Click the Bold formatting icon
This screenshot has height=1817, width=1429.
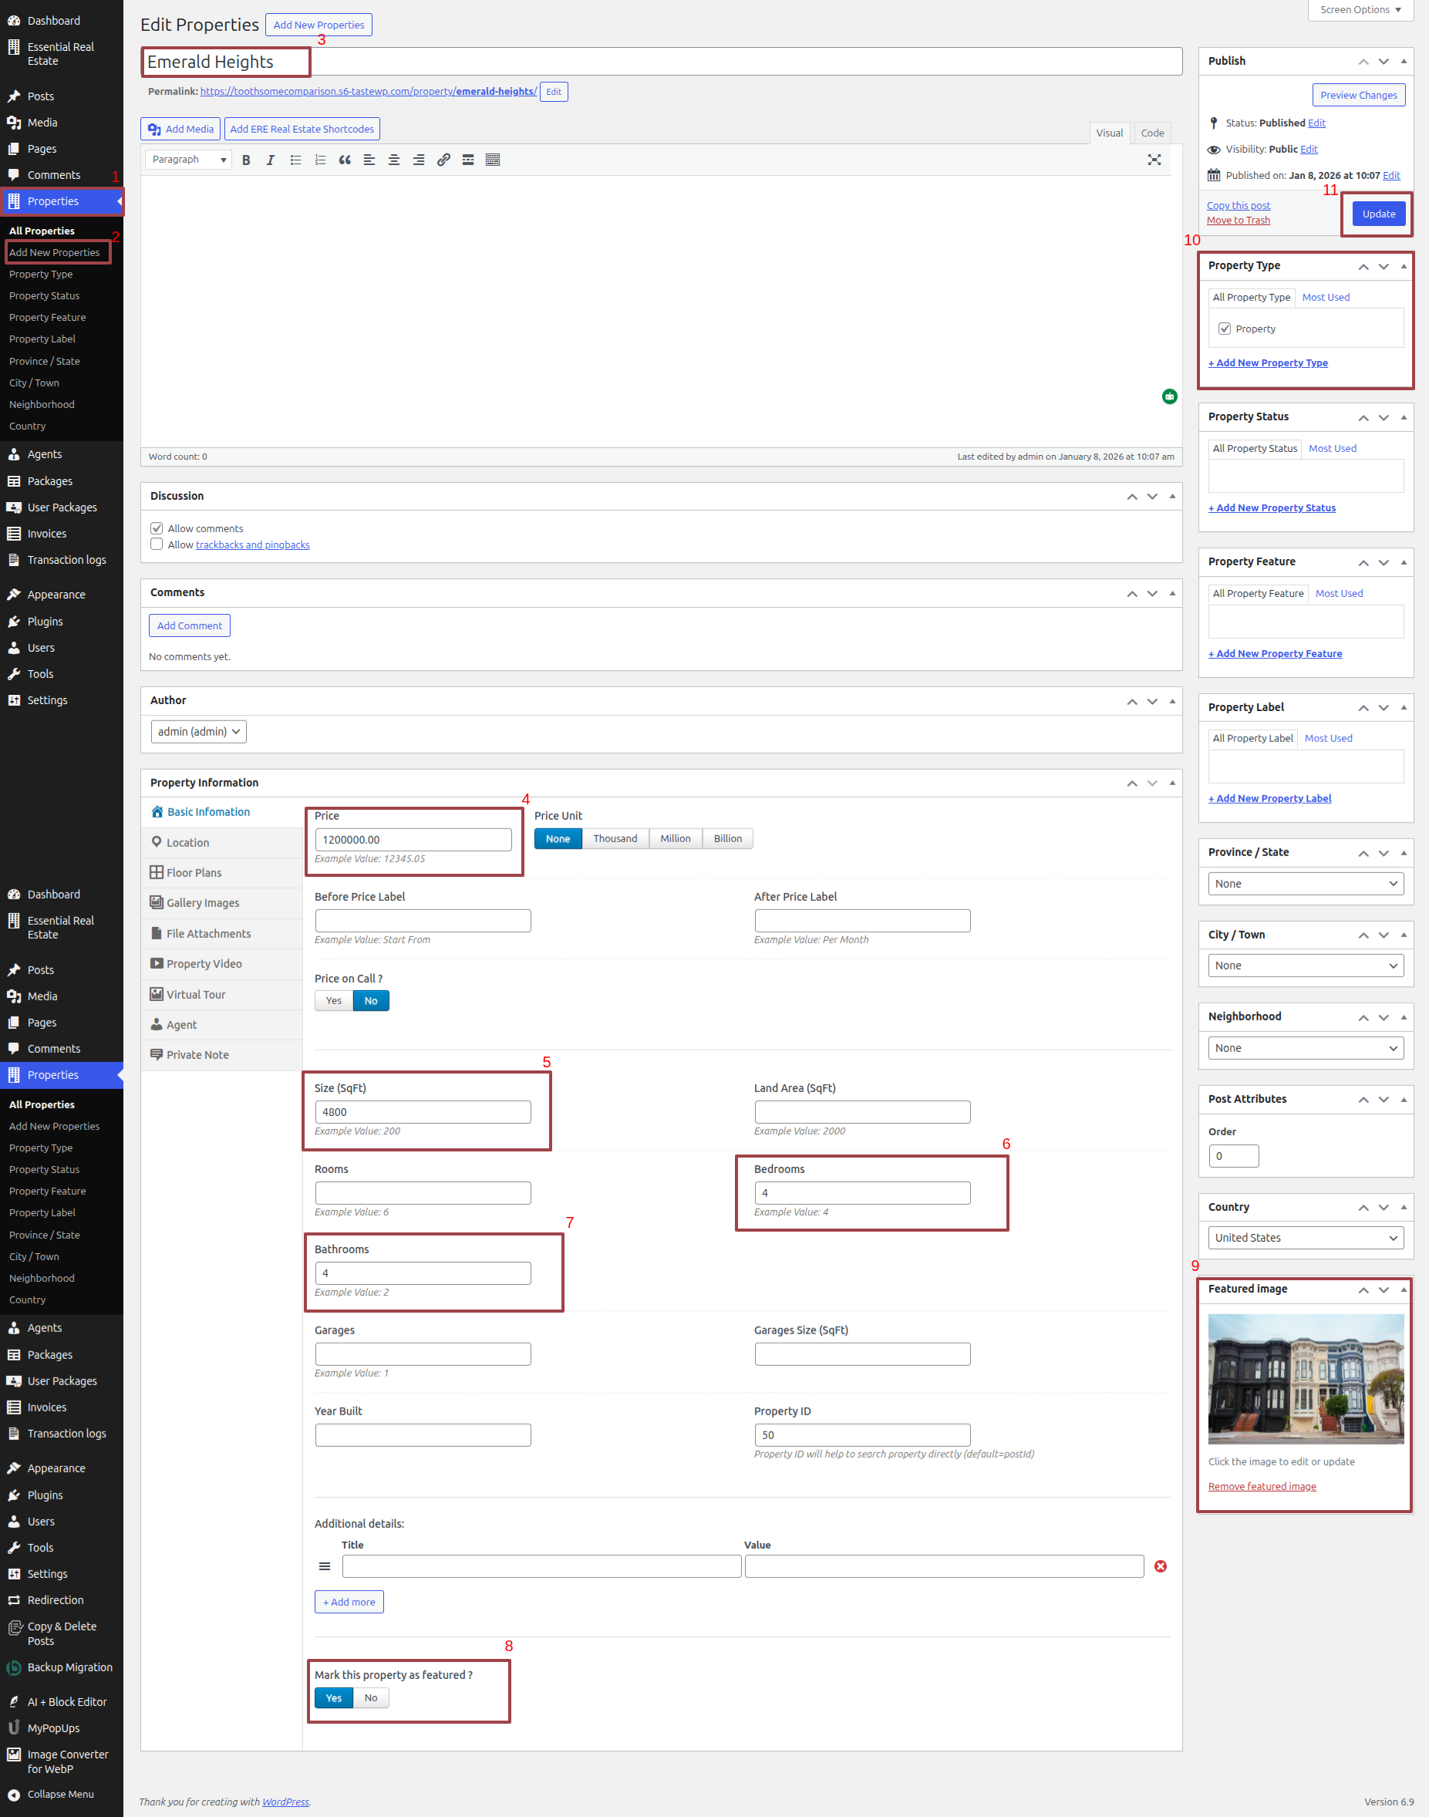[246, 160]
